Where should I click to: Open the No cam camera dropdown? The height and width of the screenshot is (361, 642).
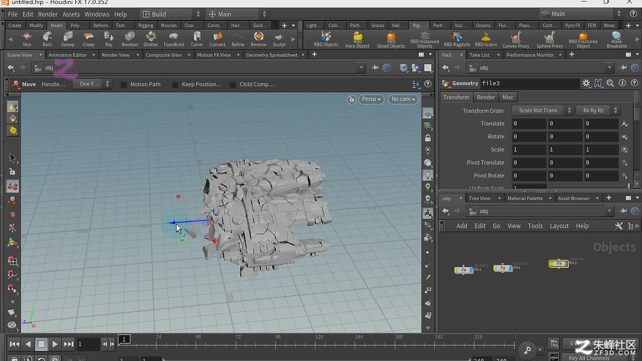coord(403,99)
